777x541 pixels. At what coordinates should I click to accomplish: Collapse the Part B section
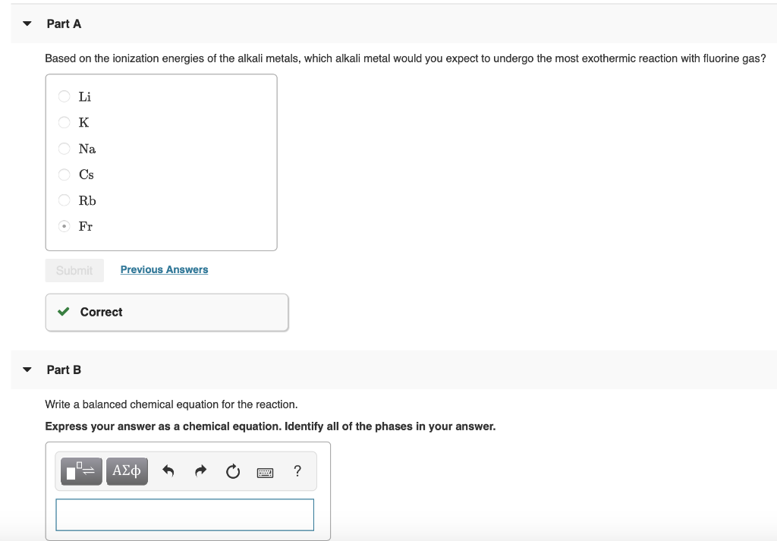point(27,370)
